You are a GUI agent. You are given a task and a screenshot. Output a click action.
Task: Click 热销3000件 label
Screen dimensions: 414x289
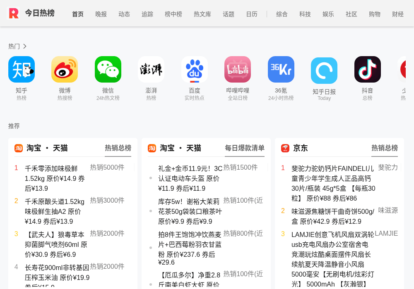[107, 201]
